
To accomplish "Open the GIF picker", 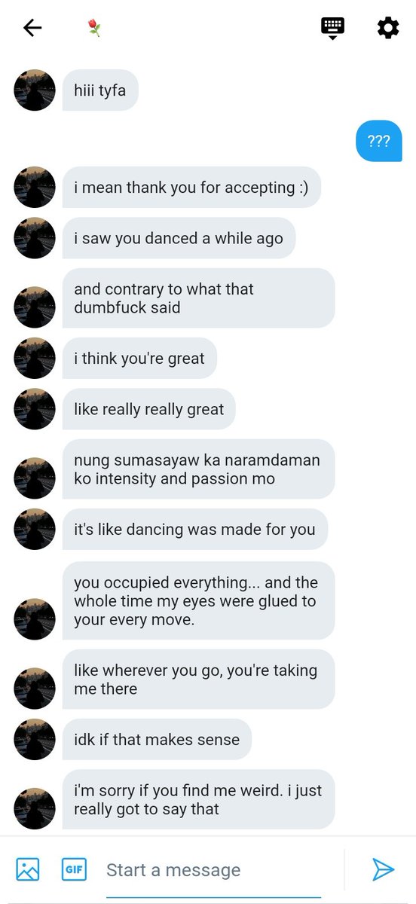I will 73,869.
